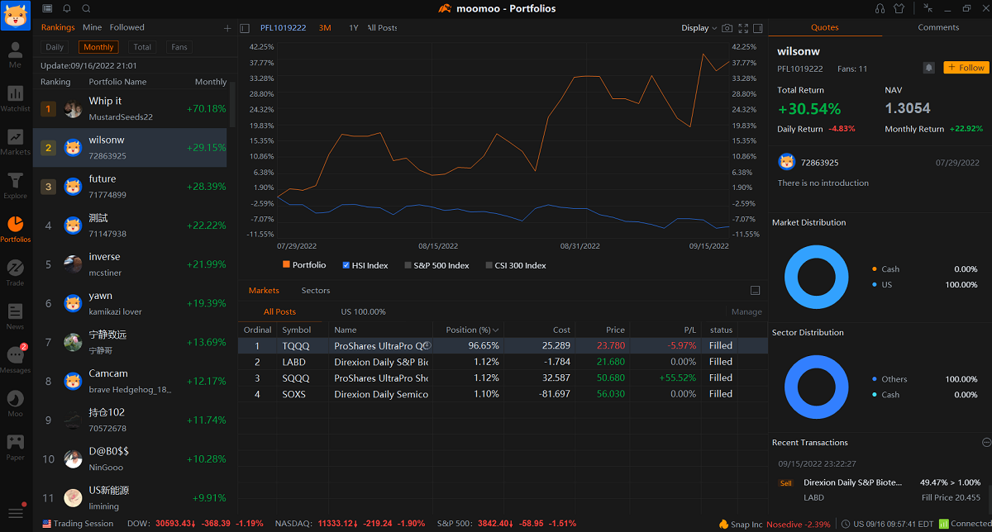Screen dimensions: 992x532
Task: Open the Watchlist sidebar section
Action: tap(15, 97)
